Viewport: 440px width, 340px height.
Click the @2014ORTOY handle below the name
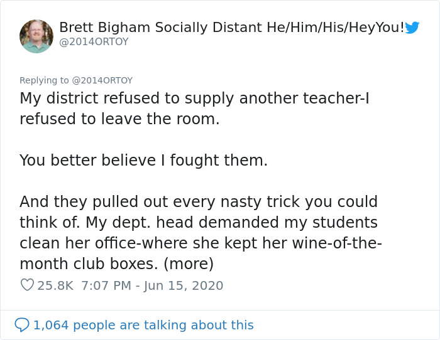(94, 41)
